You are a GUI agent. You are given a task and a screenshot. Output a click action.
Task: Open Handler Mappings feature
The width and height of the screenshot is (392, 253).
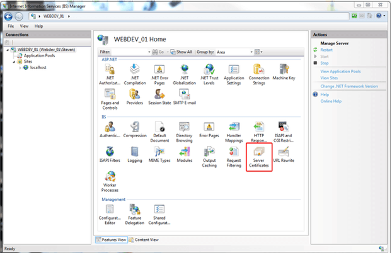click(234, 132)
